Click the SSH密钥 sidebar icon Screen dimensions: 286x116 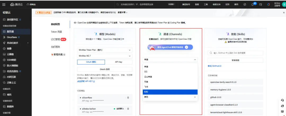(4, 60)
